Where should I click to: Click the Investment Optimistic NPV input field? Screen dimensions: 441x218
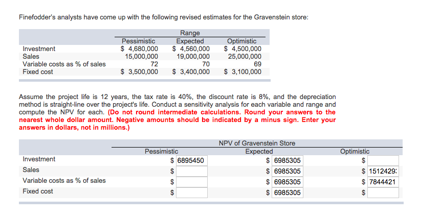[383, 161]
